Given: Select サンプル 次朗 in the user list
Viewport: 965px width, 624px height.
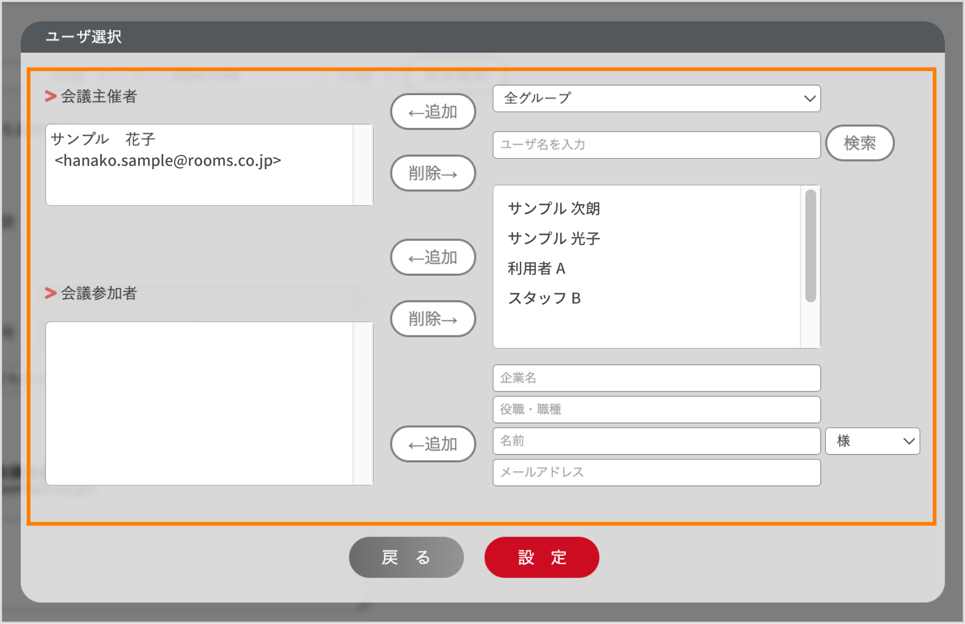Looking at the screenshot, I should tap(554, 208).
